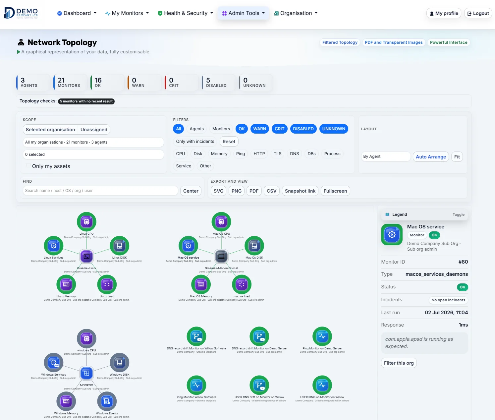The image size is (495, 420).
Task: Click the search name/host find field
Action: (100, 191)
